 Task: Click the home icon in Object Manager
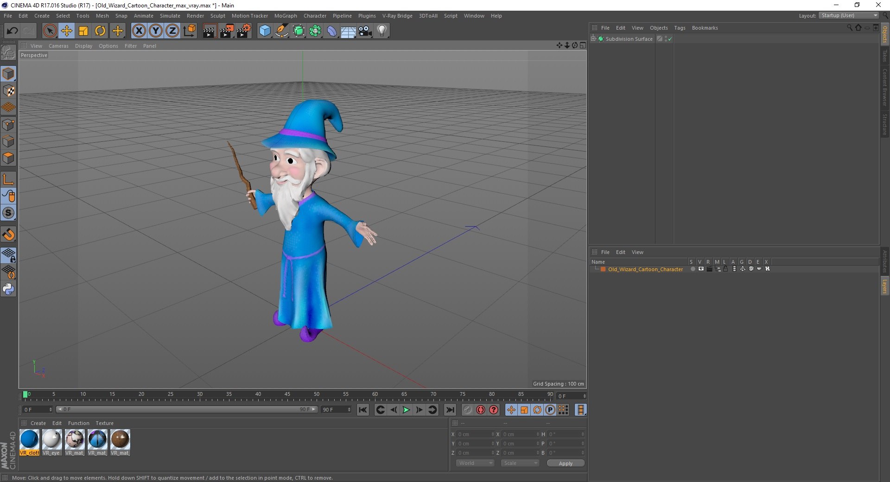(858, 28)
